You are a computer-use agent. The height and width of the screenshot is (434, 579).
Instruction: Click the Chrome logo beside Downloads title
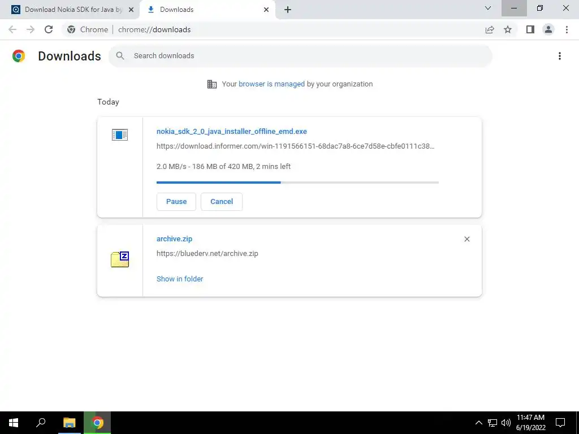point(19,56)
